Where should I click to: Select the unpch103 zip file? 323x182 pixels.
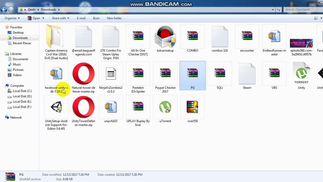[111, 109]
